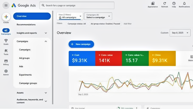Click the plus icon in New campaign
Viewport: 193px width, 109px height.
coord(72,44)
